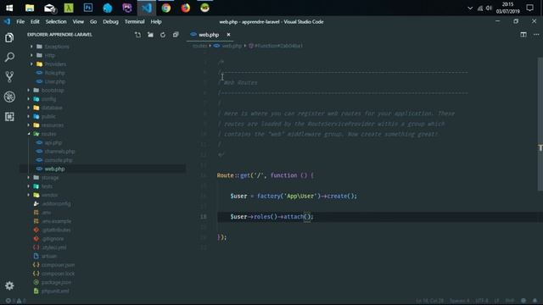Click the New File icon in Explorer header
This screenshot has height=305, width=543.
pos(137,35)
